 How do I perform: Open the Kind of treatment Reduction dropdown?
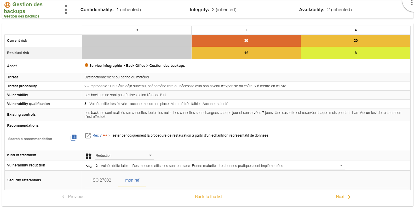pos(124,155)
